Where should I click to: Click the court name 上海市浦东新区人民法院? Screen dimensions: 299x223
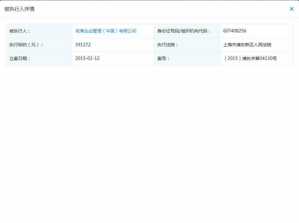coord(247,45)
